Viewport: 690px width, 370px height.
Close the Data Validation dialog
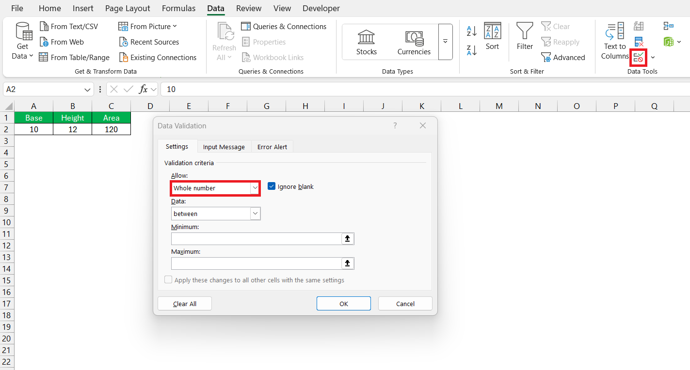coord(423,125)
